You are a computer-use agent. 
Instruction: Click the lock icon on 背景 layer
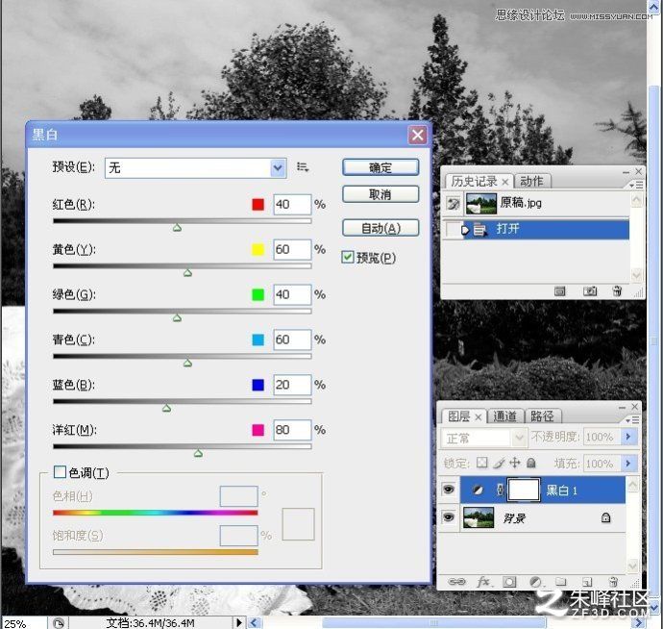[605, 517]
